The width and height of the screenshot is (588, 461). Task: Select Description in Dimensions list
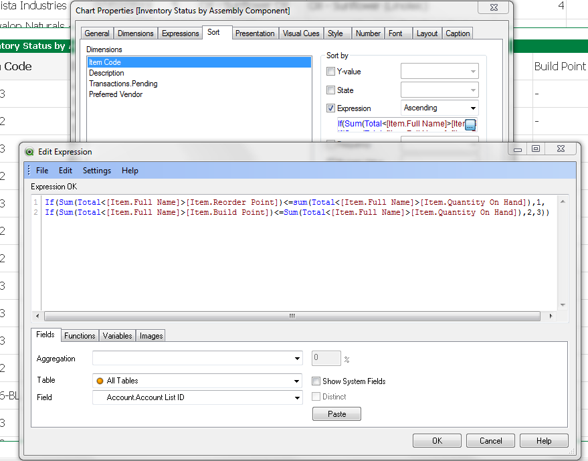(199, 73)
